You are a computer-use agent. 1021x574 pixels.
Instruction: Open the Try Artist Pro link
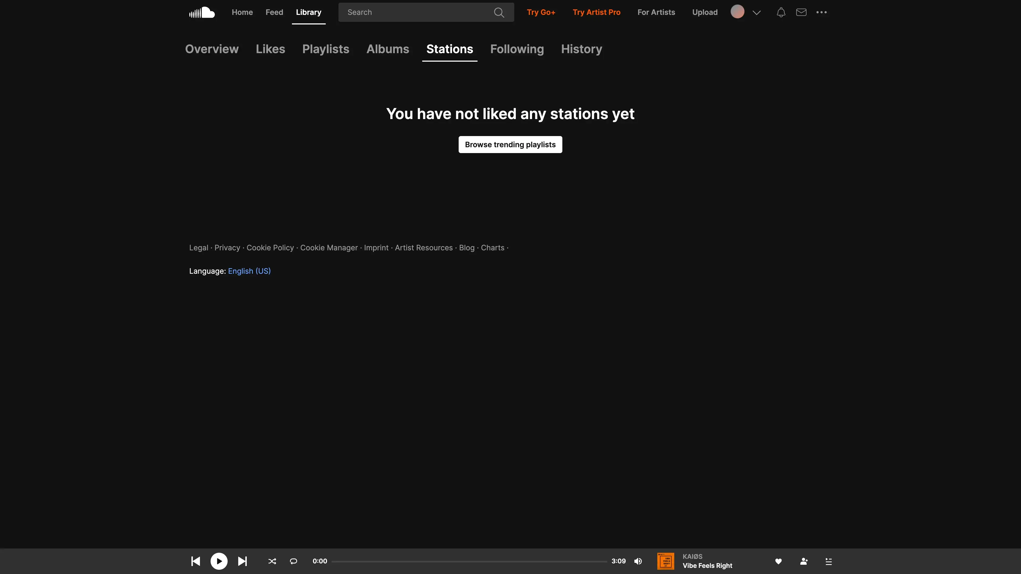(596, 12)
